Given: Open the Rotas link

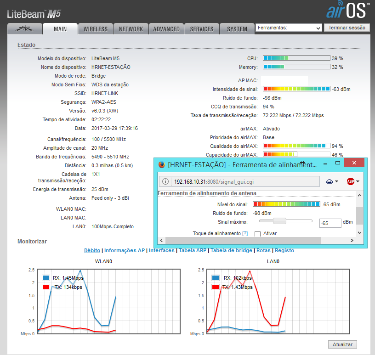Looking at the screenshot, I should (x=263, y=250).
